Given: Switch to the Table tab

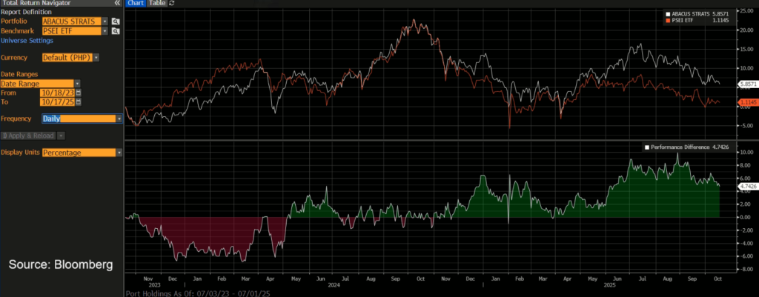Looking at the screenshot, I should 156,4.
